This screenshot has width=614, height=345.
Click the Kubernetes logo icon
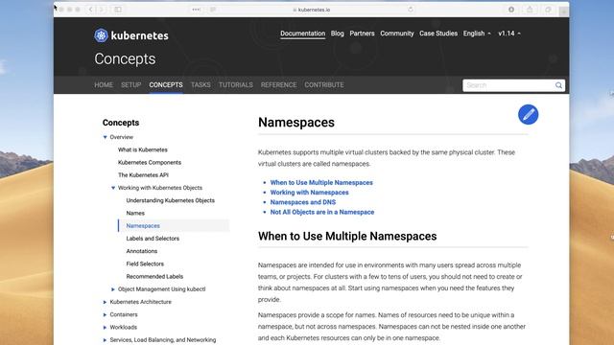(101, 35)
